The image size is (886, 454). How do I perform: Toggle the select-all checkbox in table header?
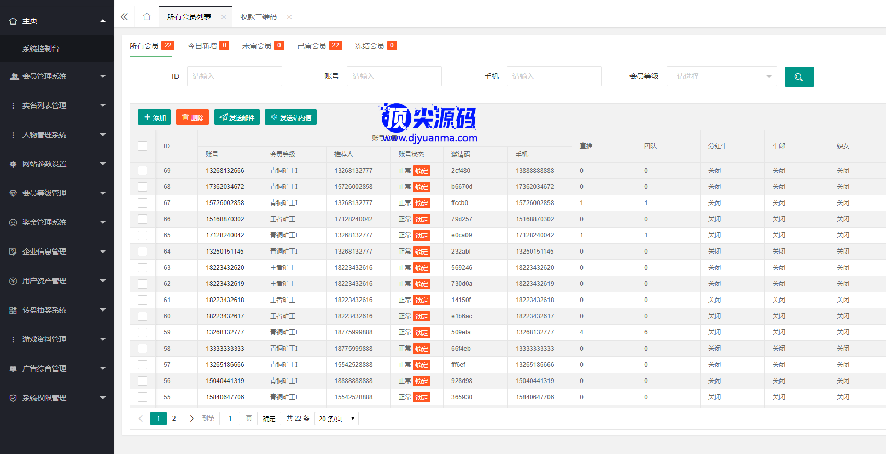pos(143,146)
